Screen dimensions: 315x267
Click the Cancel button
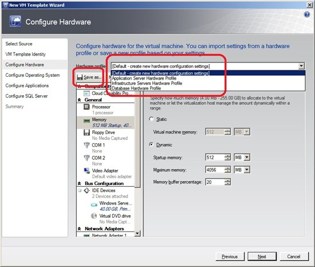pyautogui.click(x=294, y=257)
